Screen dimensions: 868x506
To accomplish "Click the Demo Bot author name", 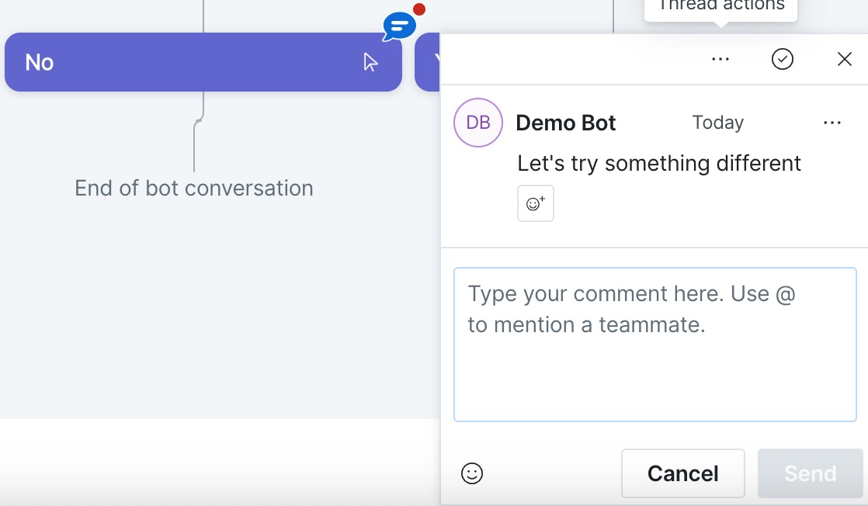I will tap(565, 123).
